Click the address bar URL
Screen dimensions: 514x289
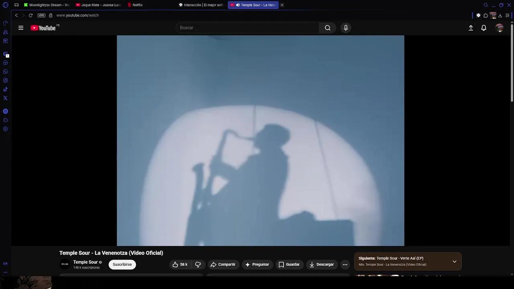[78, 15]
